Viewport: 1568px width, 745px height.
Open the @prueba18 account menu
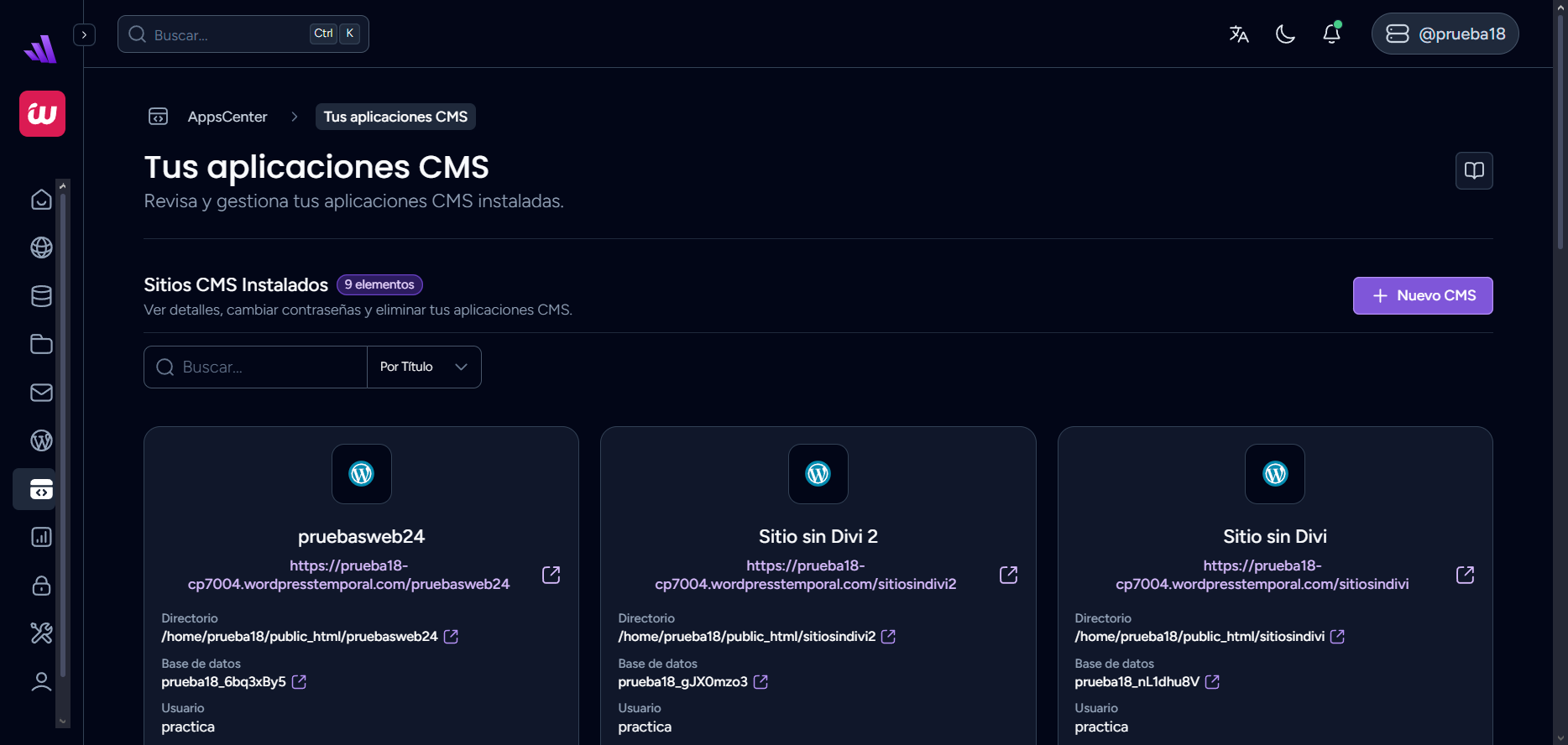1445,34
